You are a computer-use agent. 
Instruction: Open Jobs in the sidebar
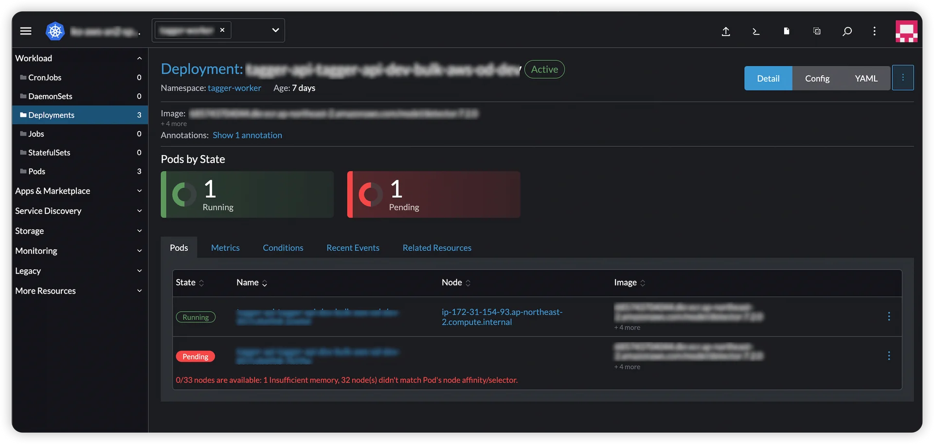[x=80, y=134]
